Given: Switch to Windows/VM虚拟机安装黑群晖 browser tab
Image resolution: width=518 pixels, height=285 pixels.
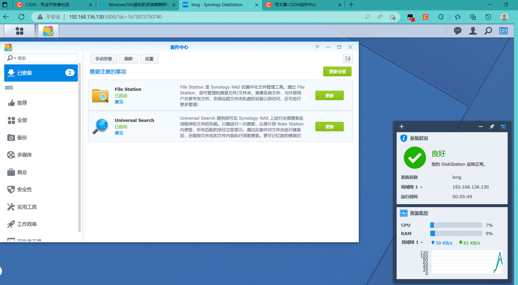Looking at the screenshot, I should pos(137,5).
